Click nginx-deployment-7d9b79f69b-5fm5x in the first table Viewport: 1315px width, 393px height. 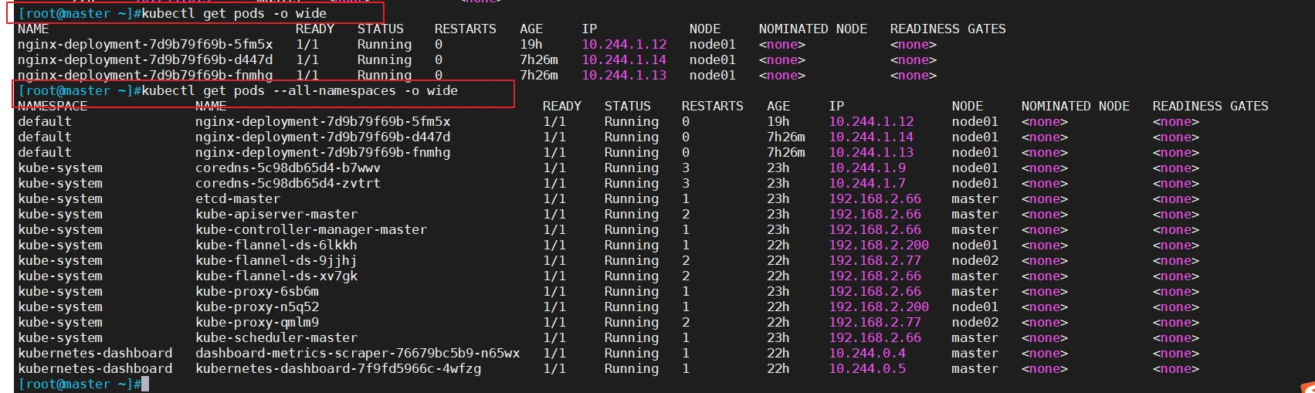145,44
